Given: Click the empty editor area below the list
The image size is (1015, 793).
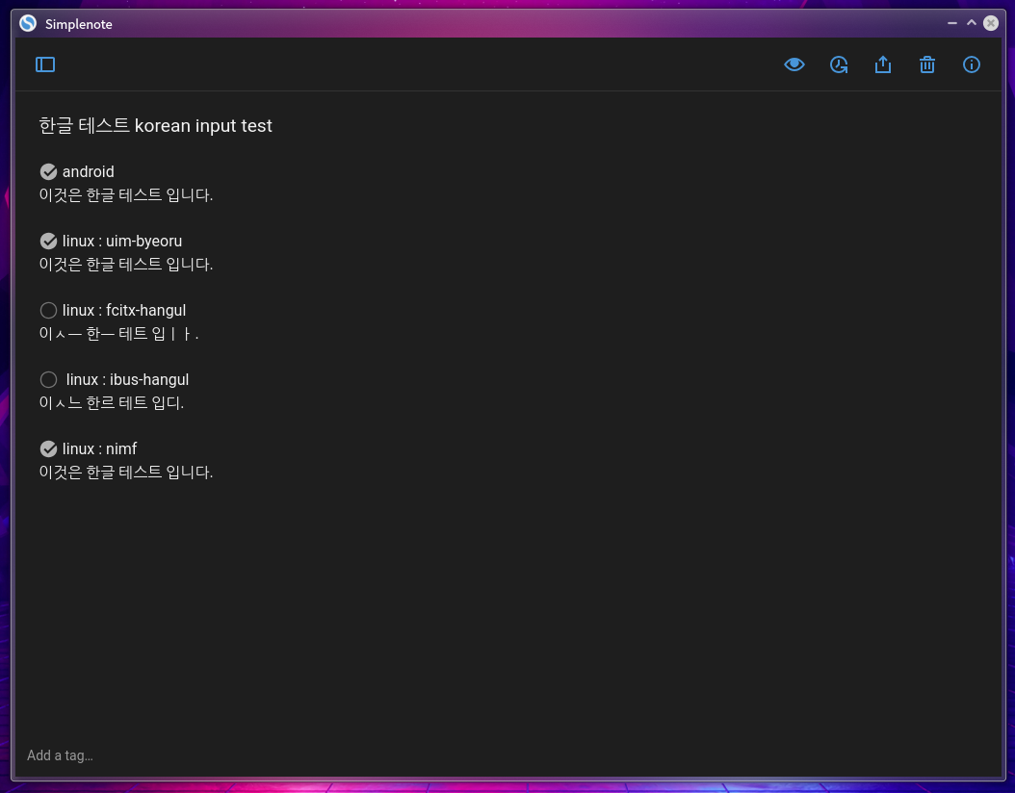Looking at the screenshot, I should click(x=385, y=577).
